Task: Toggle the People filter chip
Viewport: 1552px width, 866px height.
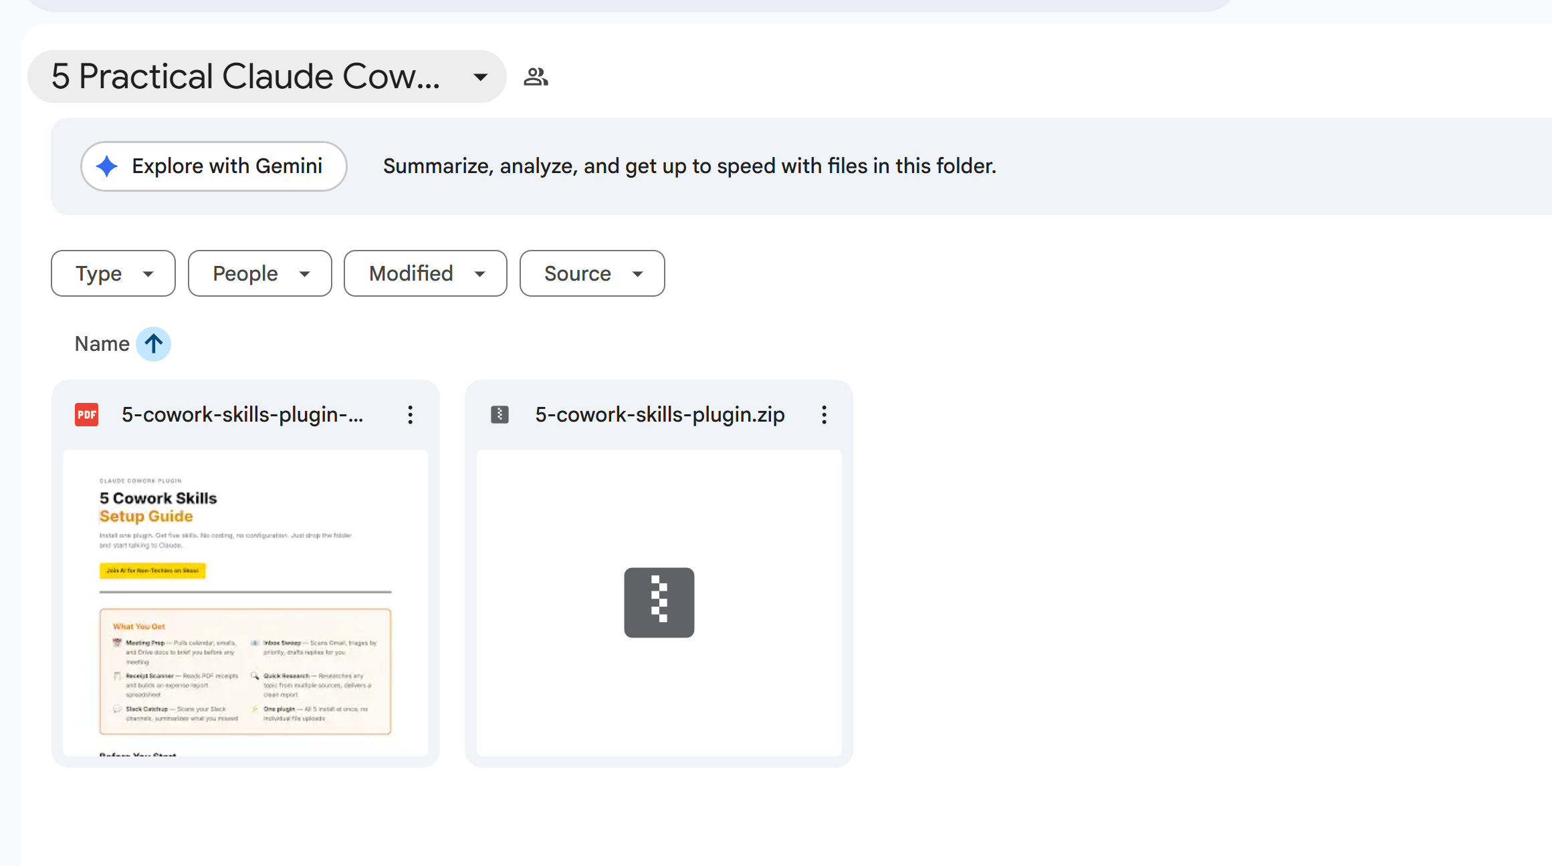Action: (x=259, y=273)
